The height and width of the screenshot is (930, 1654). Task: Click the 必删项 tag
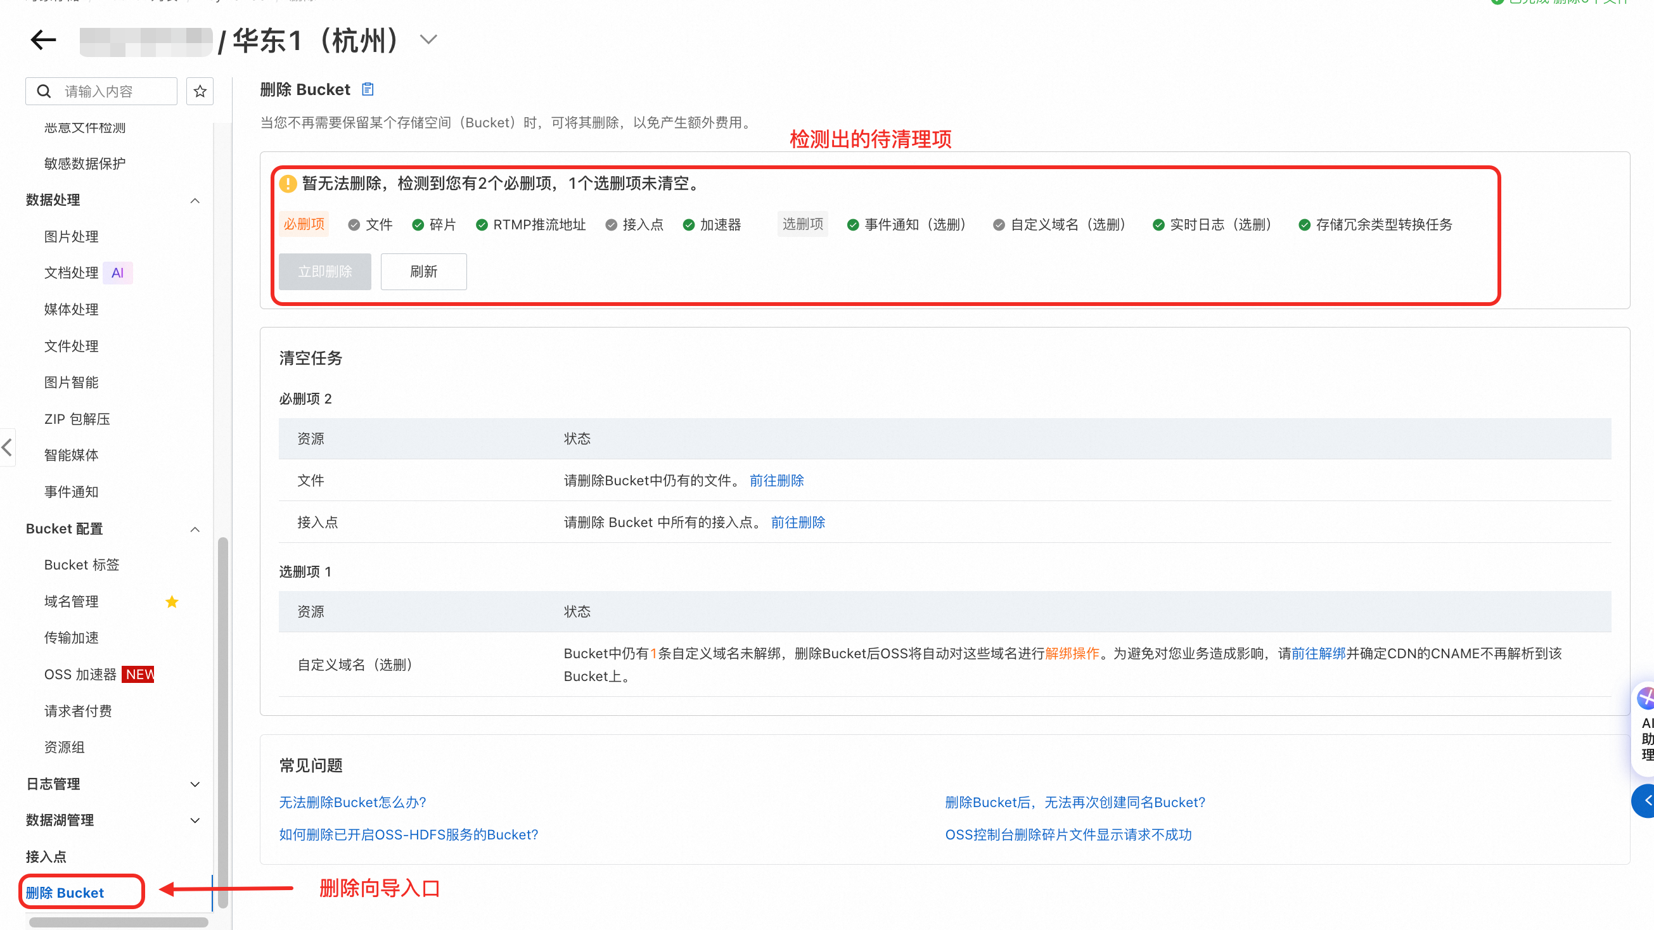304,224
